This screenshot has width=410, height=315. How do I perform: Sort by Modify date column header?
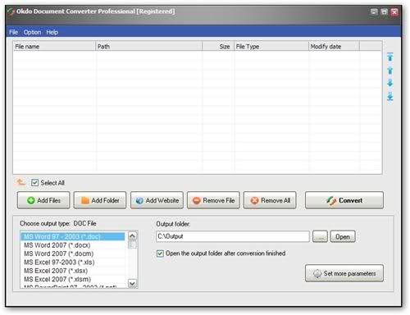click(x=334, y=47)
